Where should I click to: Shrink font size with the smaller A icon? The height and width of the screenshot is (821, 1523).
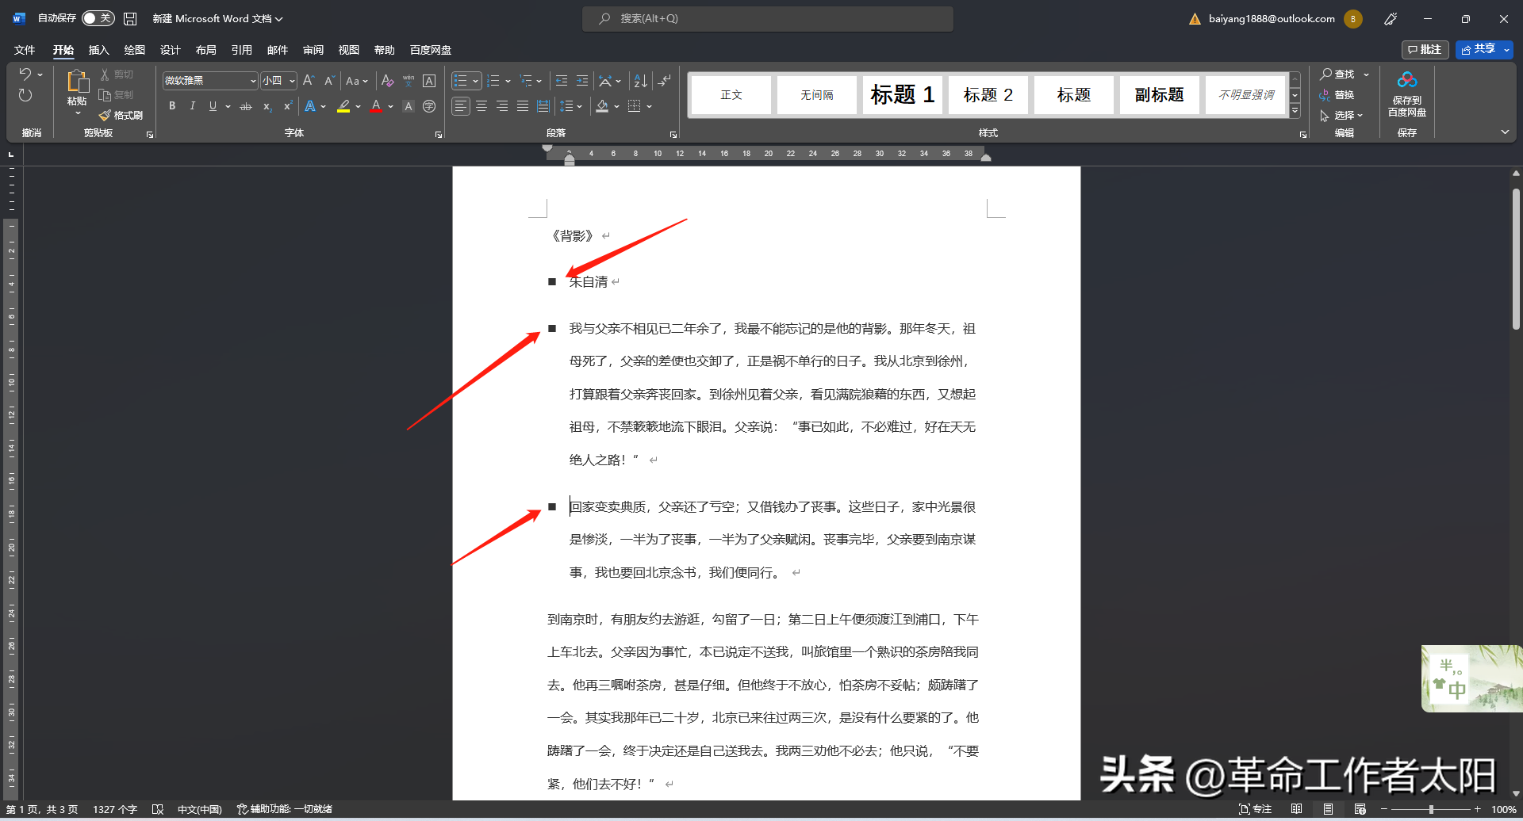point(329,81)
